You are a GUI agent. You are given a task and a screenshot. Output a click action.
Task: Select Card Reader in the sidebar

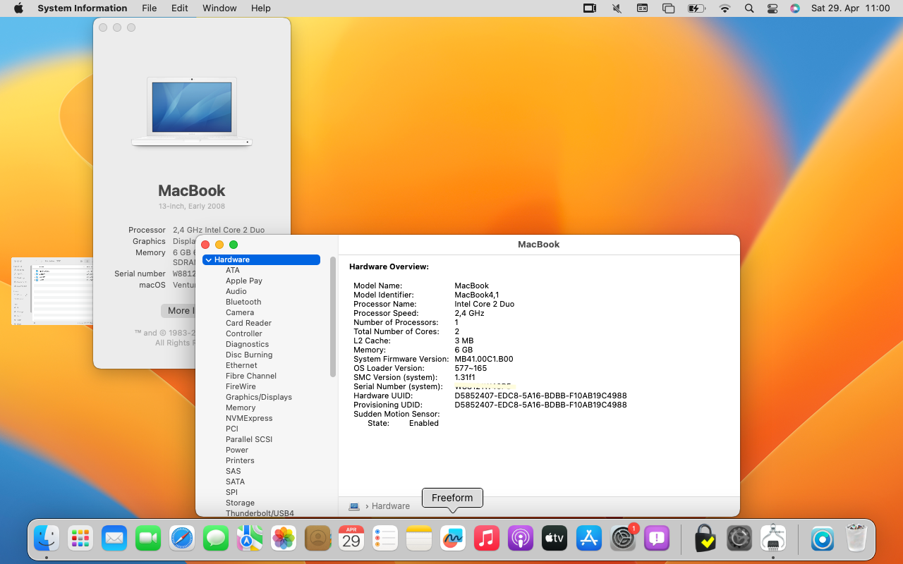point(248,324)
